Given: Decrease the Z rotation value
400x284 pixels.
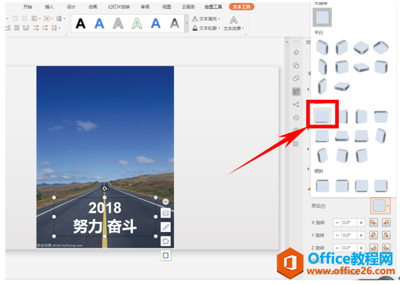Looking at the screenshot, I should [337, 248].
